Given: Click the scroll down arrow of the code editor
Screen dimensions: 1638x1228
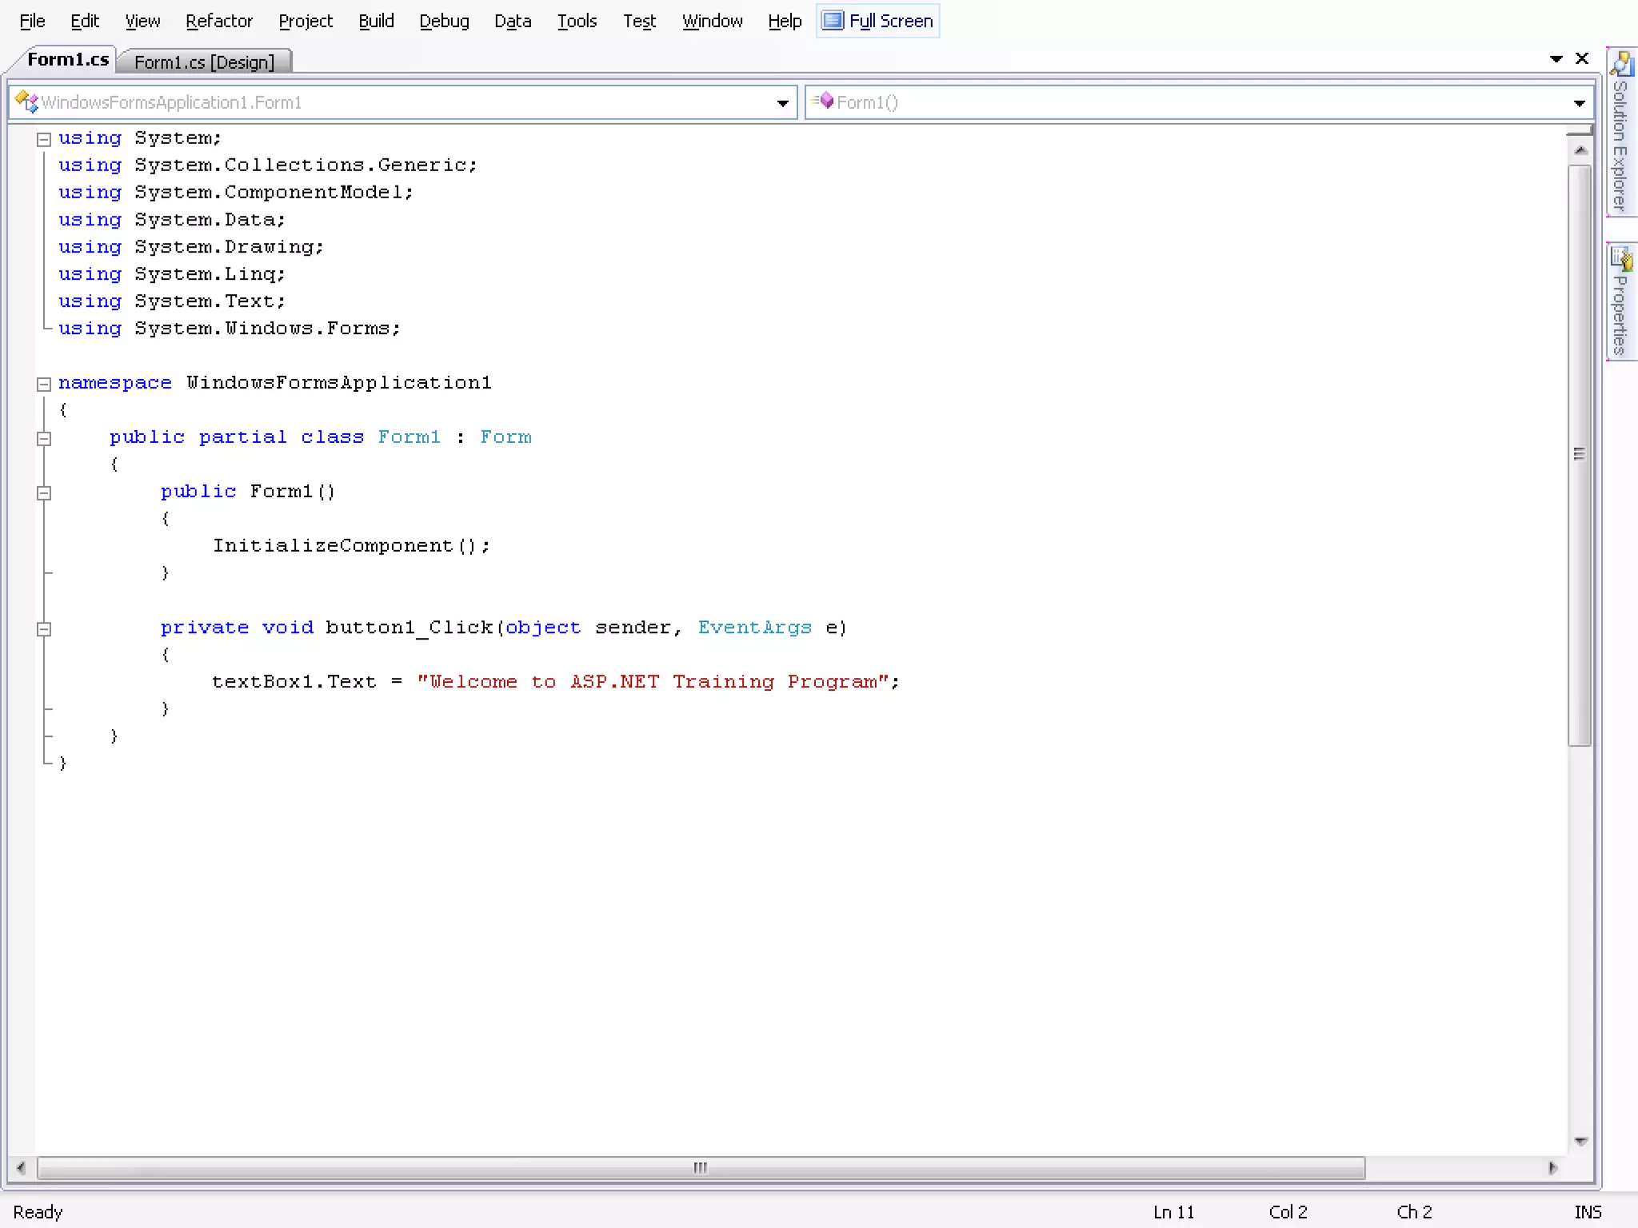Looking at the screenshot, I should [x=1580, y=1141].
